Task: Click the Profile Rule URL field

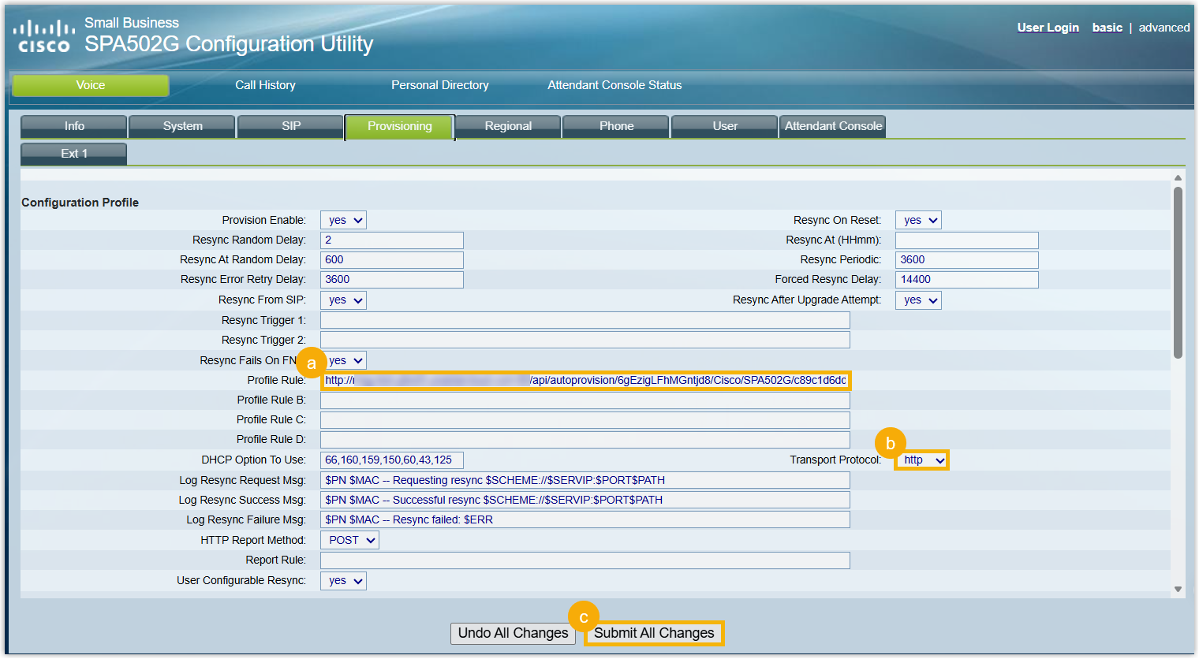Action: (586, 381)
